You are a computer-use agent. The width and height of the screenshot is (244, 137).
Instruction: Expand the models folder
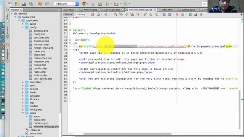point(23,106)
